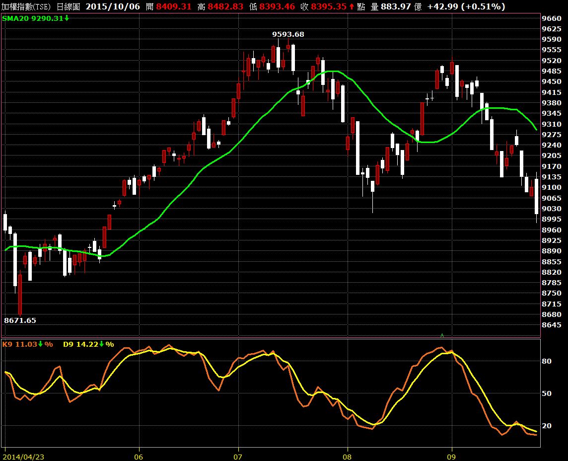
Task: Click the 9660 price axis label
Action: (x=552, y=18)
